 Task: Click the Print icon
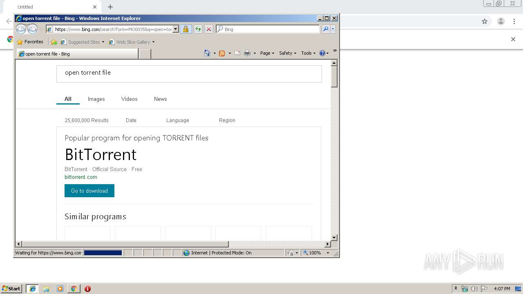pyautogui.click(x=247, y=53)
